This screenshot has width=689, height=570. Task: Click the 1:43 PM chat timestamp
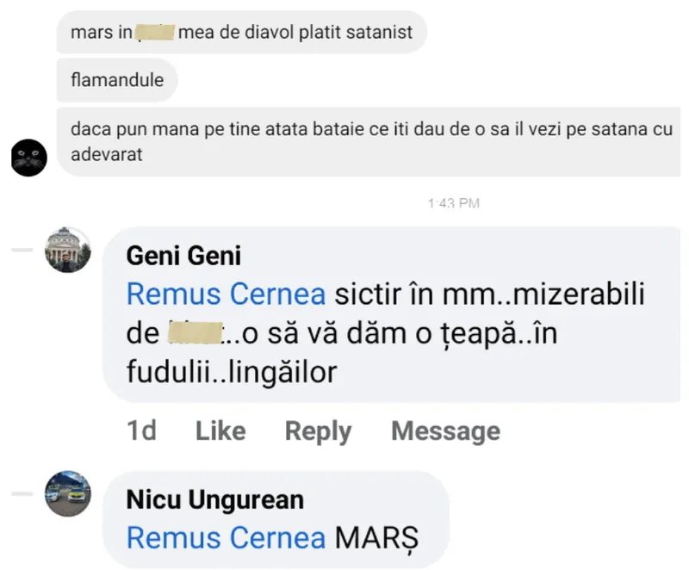pyautogui.click(x=453, y=203)
